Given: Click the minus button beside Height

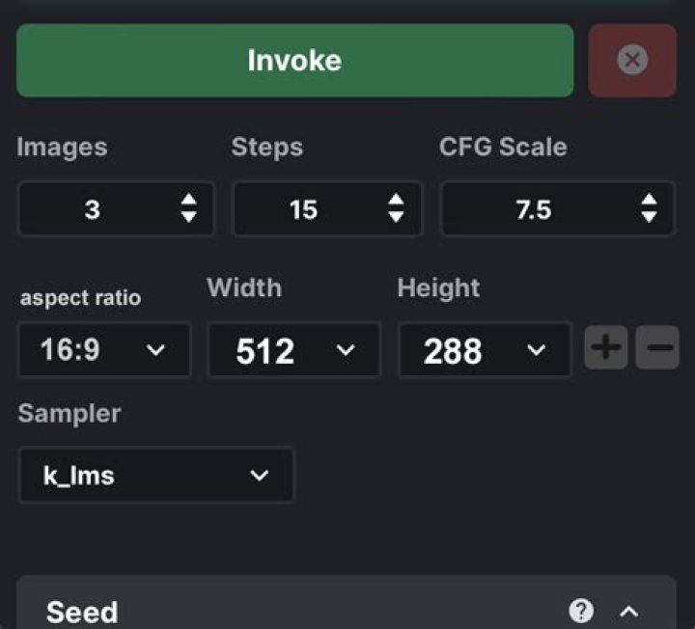Looking at the screenshot, I should pos(657,347).
